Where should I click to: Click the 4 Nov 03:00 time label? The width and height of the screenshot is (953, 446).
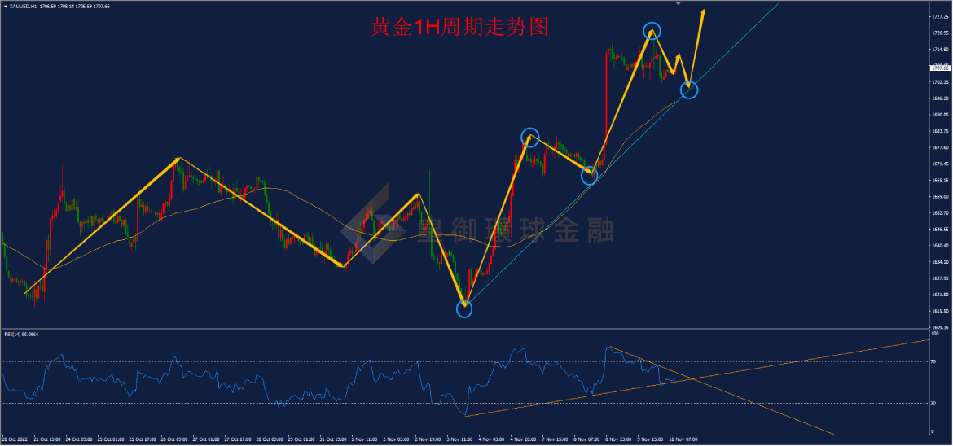coord(490,439)
